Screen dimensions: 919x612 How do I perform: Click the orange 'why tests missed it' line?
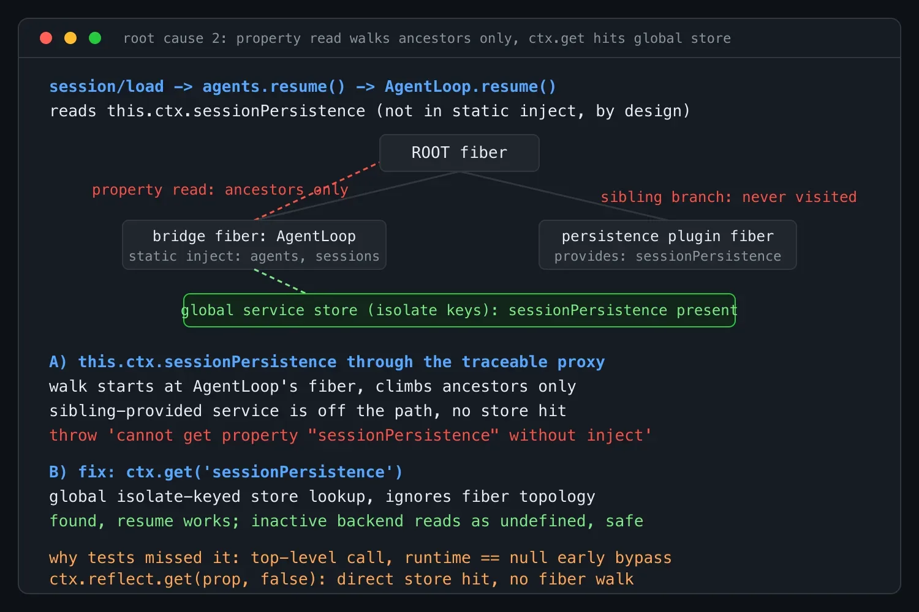click(x=360, y=558)
